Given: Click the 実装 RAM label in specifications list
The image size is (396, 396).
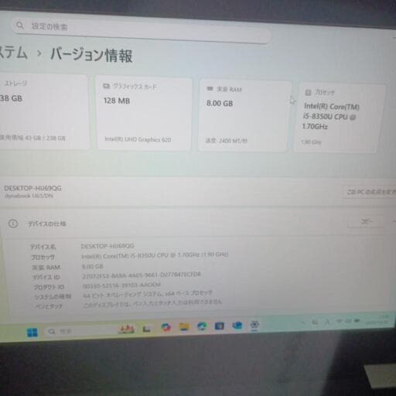Looking at the screenshot, I should 46,268.
